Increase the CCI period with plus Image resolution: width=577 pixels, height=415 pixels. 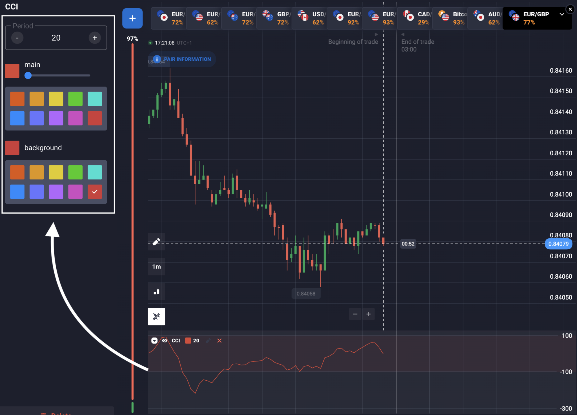[x=95, y=38]
